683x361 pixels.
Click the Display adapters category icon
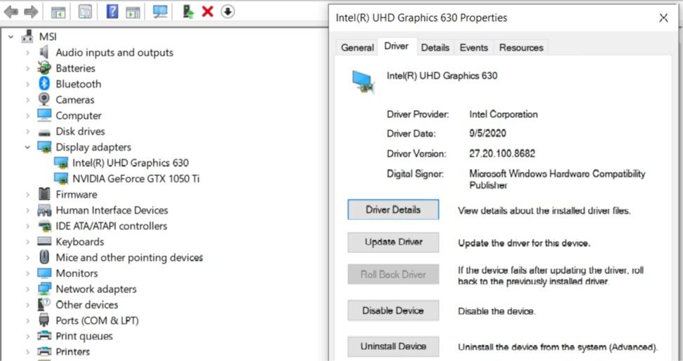pyautogui.click(x=44, y=147)
